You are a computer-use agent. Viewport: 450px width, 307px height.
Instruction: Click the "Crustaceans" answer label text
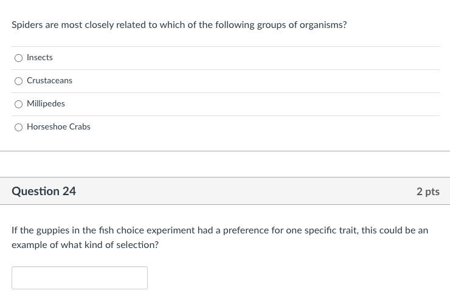pos(49,80)
